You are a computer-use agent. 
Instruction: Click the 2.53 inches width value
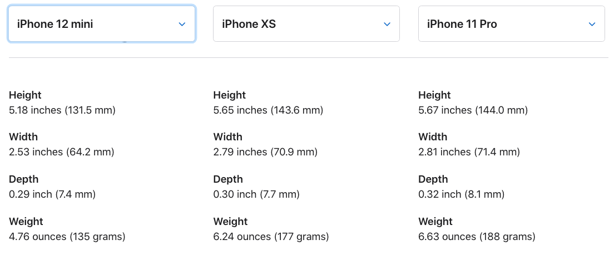[x=62, y=152]
